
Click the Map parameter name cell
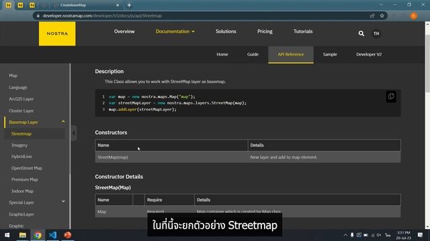click(114, 212)
